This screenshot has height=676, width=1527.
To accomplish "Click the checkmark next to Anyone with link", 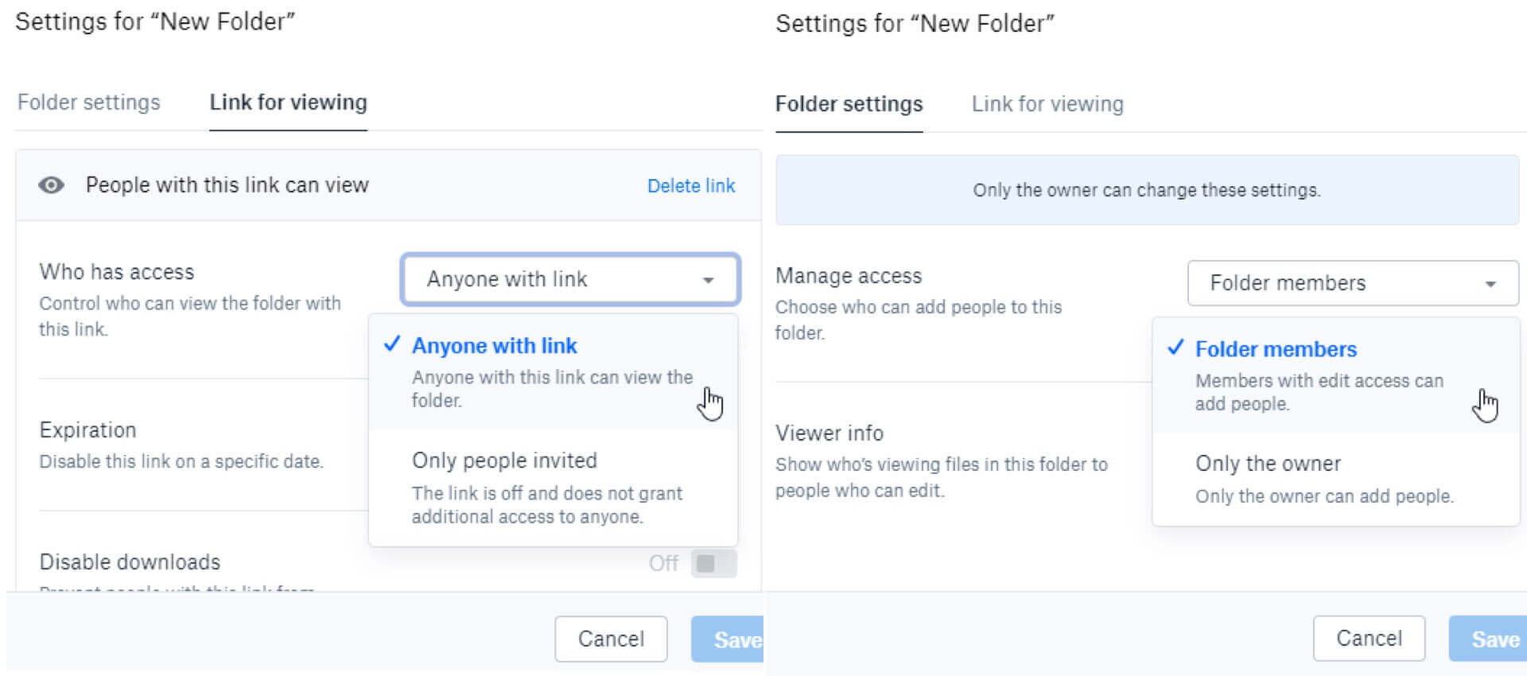I will (391, 344).
